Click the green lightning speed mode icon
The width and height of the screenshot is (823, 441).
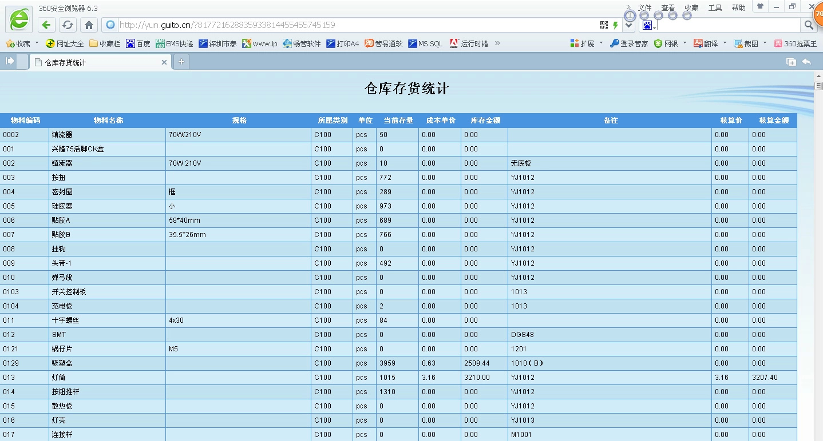(616, 25)
